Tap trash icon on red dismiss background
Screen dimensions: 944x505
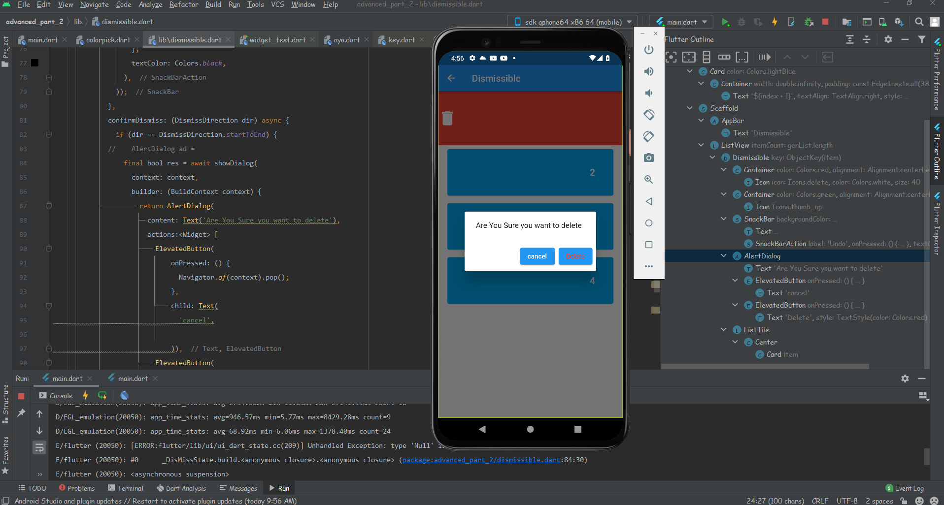447,118
